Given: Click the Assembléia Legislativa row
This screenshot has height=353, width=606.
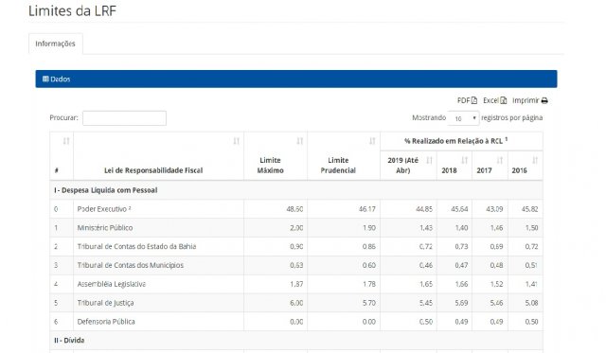Looking at the screenshot, I should (x=296, y=284).
